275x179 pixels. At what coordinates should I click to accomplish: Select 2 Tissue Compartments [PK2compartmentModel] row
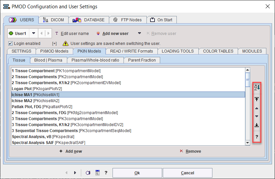tap(128, 77)
